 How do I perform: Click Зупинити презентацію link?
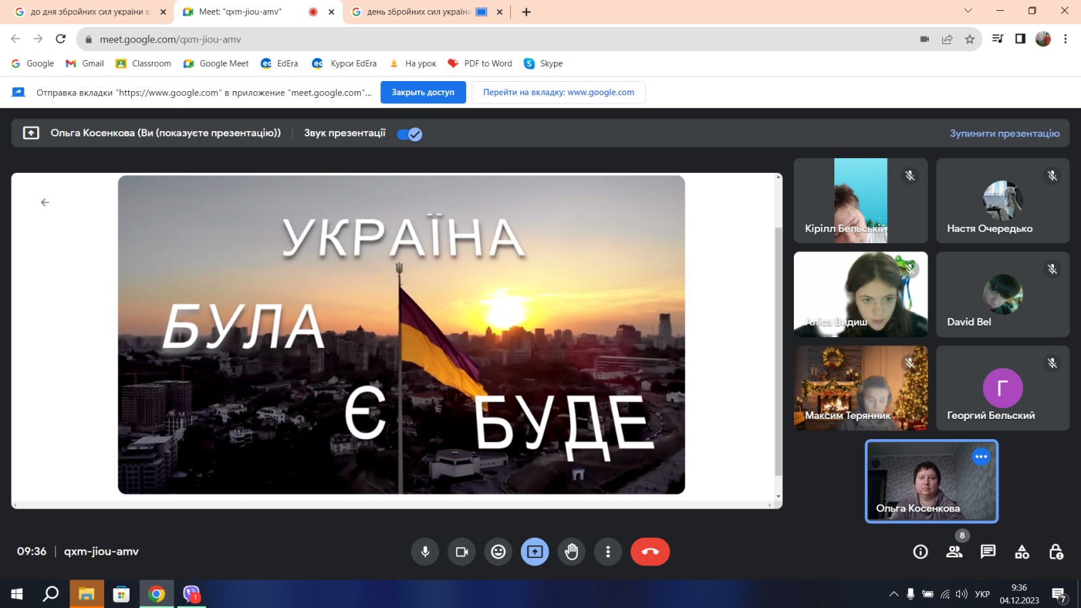tap(1004, 134)
